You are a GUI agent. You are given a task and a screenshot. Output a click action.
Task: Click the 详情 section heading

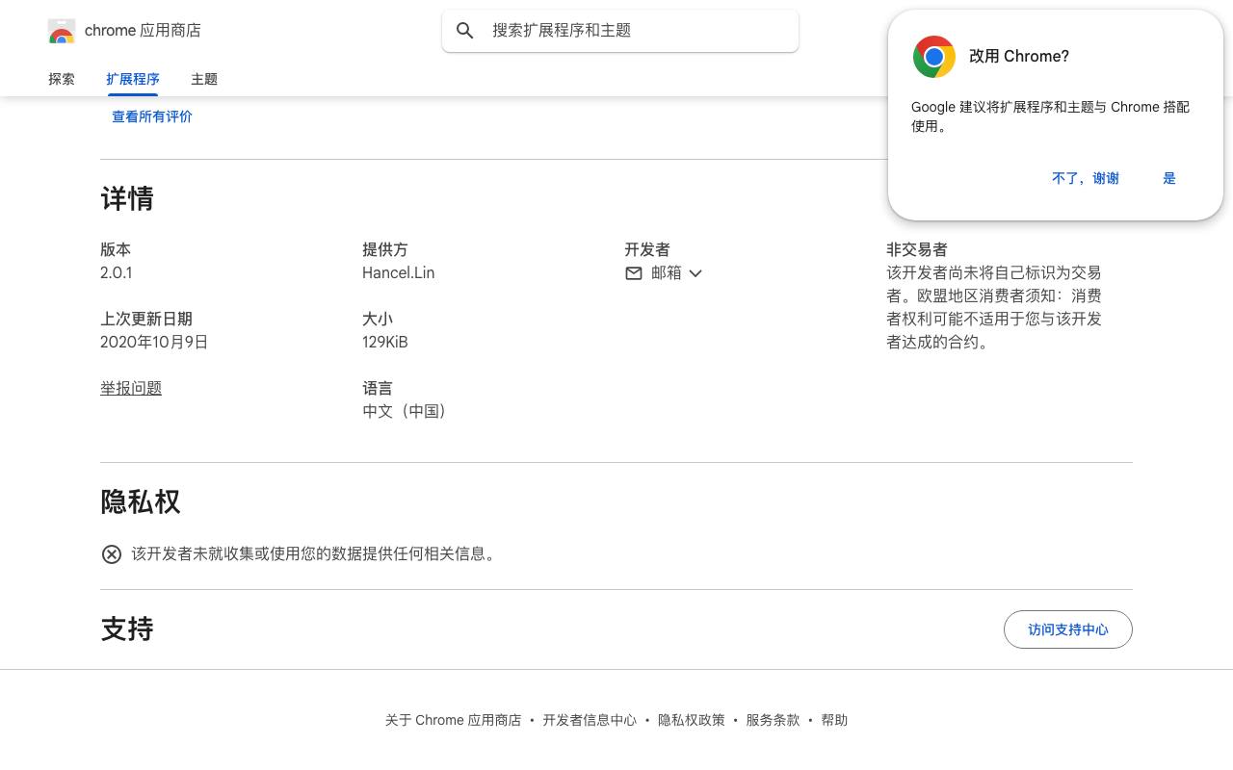pyautogui.click(x=127, y=199)
